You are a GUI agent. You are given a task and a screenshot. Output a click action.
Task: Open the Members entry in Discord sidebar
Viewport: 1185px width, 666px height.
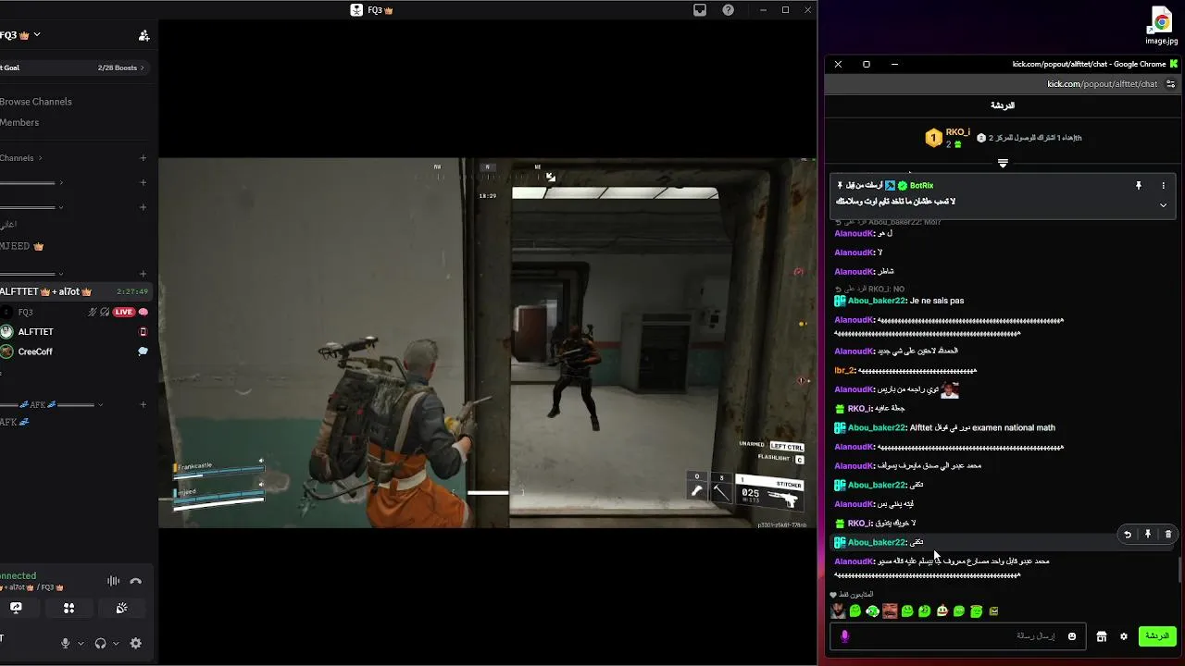tap(19, 122)
